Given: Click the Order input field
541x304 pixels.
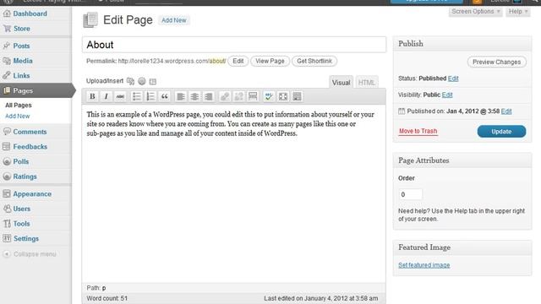Looking at the screenshot, I should pos(410,194).
